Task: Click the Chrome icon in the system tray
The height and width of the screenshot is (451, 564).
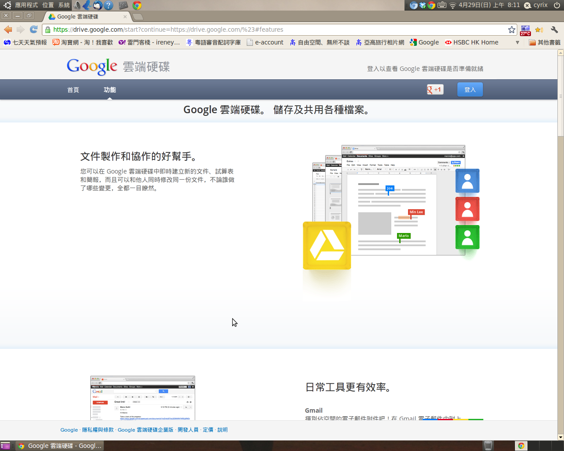Action: [x=431, y=5]
